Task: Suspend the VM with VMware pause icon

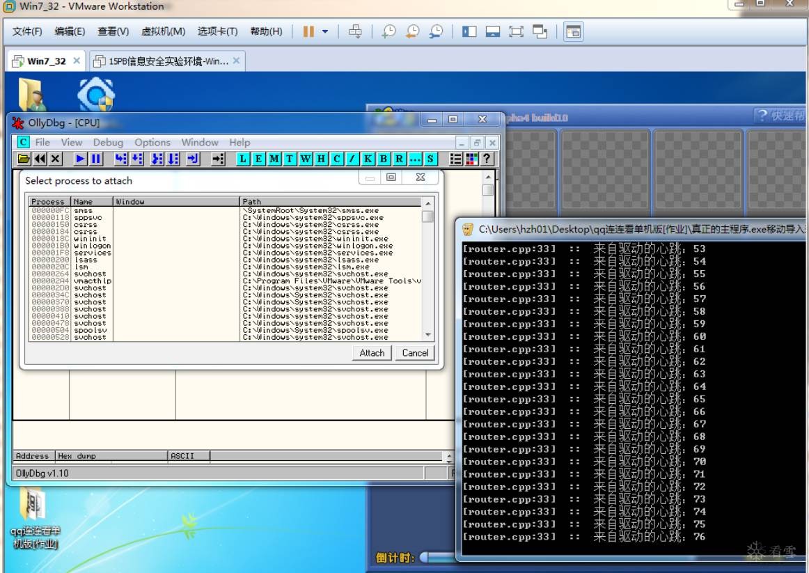Action: (308, 31)
